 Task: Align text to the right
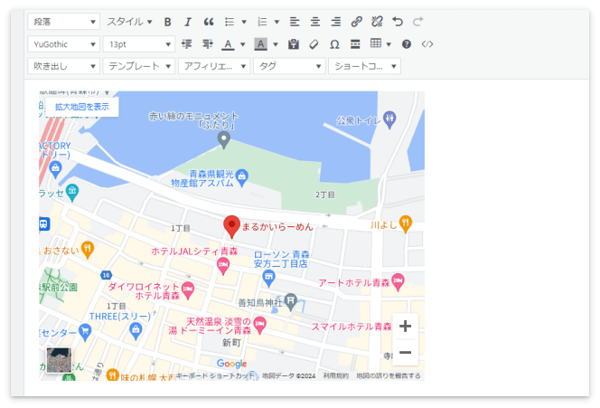tap(335, 22)
